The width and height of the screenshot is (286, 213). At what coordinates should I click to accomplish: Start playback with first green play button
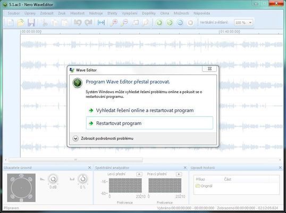click(x=159, y=23)
